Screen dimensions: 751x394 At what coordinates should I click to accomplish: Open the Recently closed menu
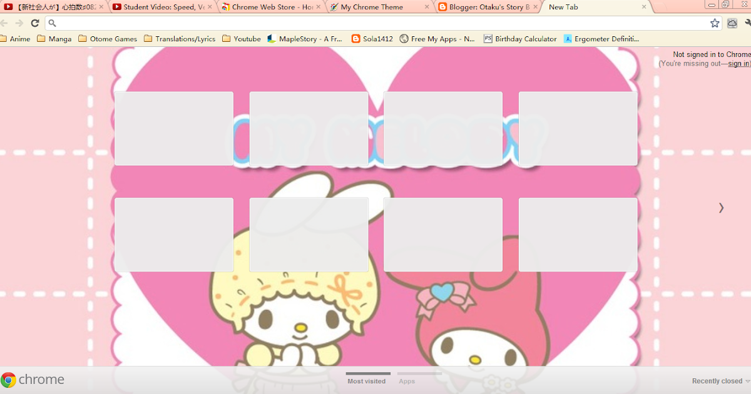(x=720, y=381)
